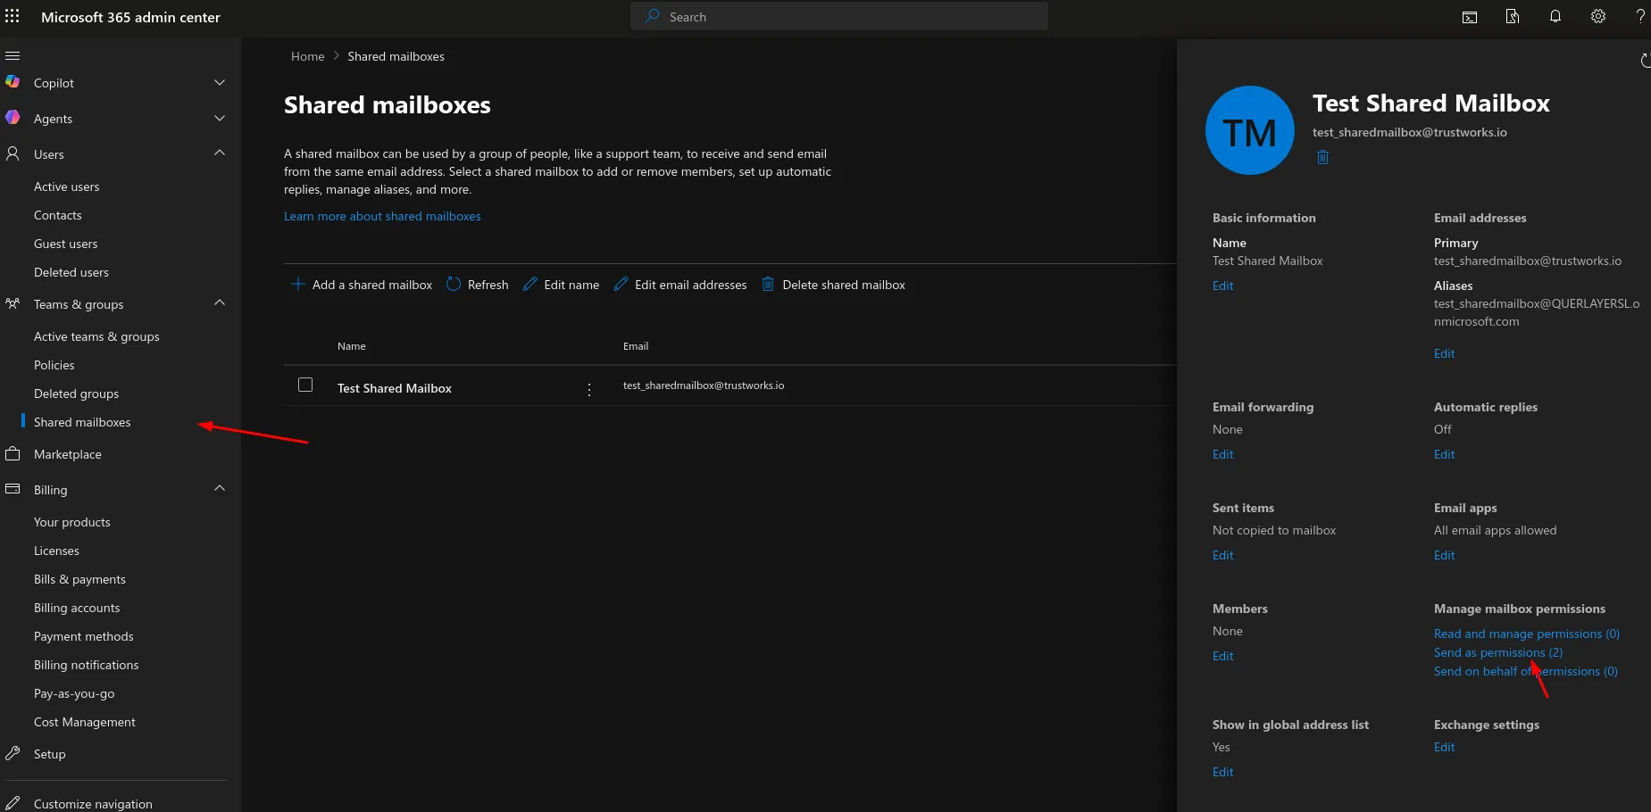Open the help question mark icon
Viewport: 1651px width, 812px height.
click(1640, 17)
